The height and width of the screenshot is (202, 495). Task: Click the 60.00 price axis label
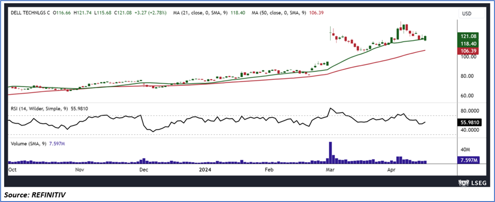[468, 95]
